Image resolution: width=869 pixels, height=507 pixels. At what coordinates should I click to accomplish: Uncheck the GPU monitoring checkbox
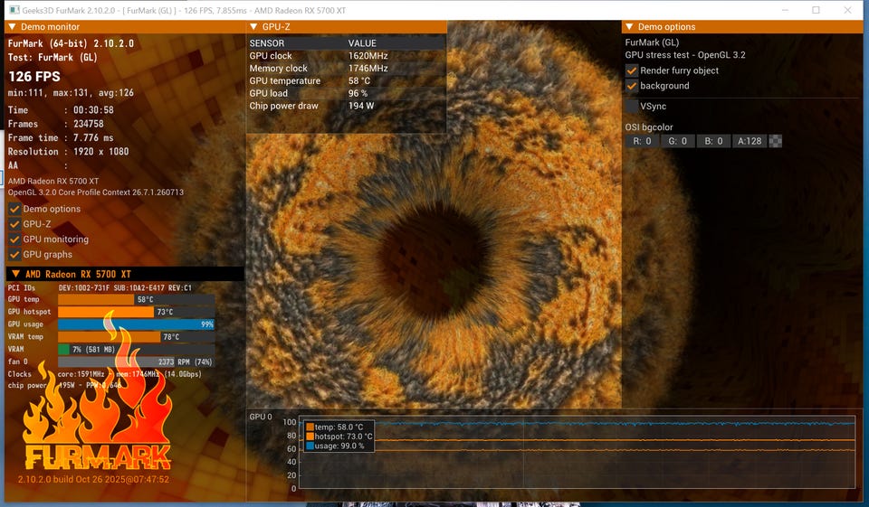click(x=15, y=239)
